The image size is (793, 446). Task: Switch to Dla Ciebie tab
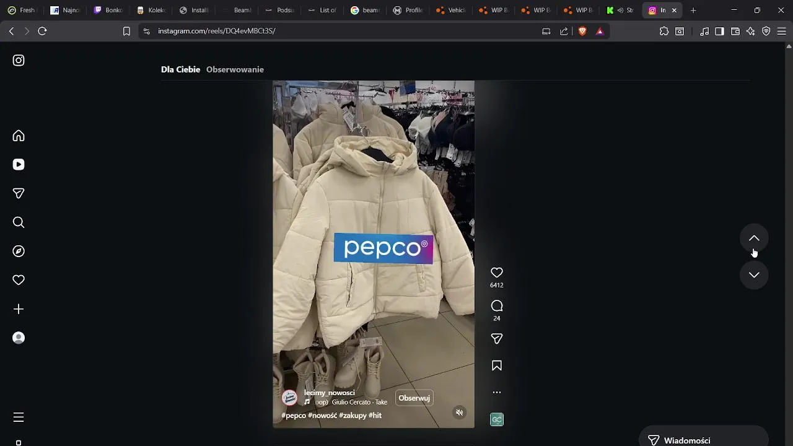(x=180, y=69)
